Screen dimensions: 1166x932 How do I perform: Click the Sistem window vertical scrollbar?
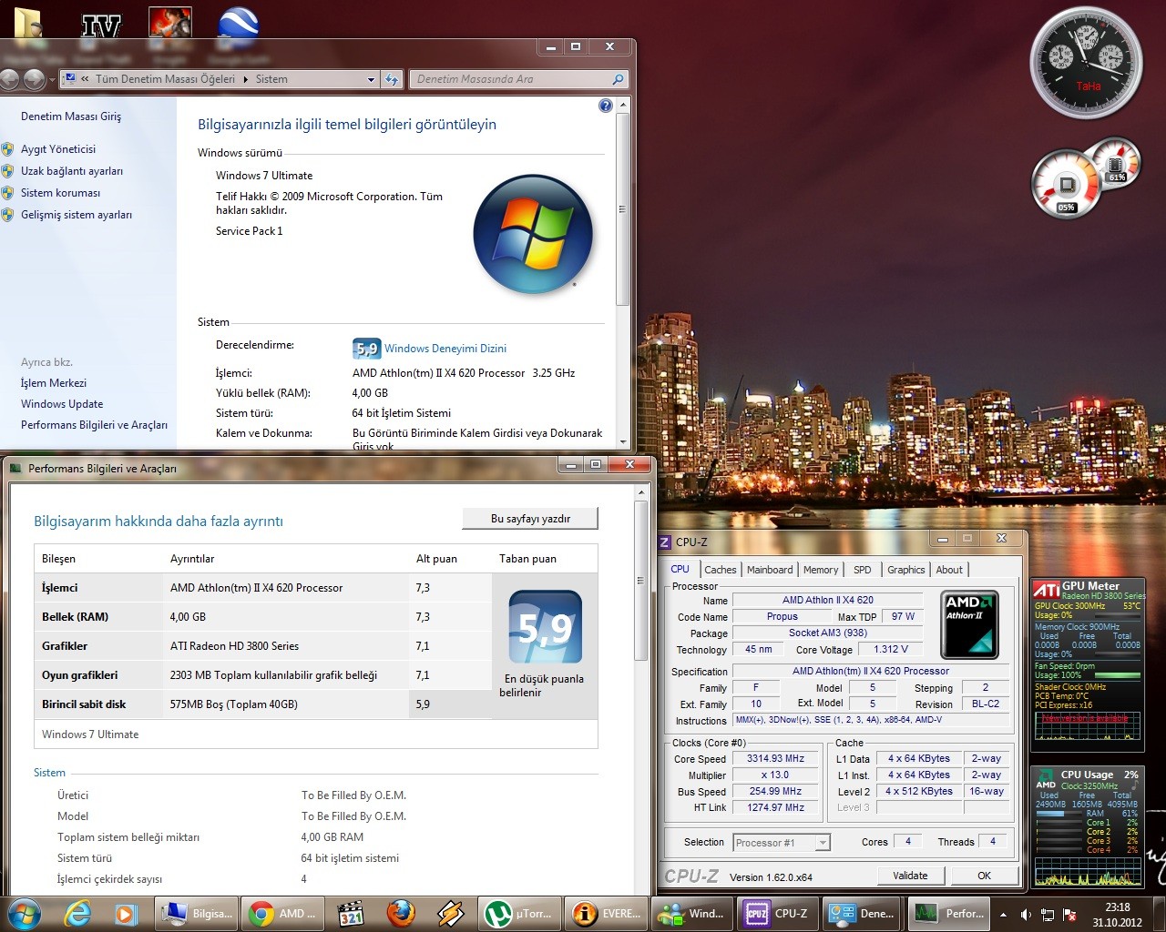[x=623, y=209]
